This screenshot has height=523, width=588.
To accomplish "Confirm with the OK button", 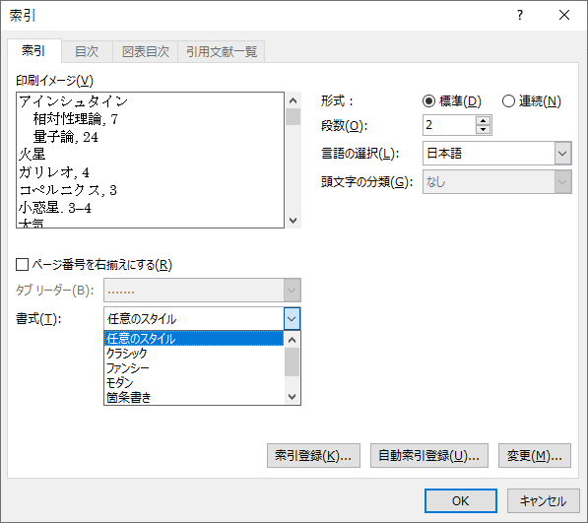I will [x=461, y=501].
